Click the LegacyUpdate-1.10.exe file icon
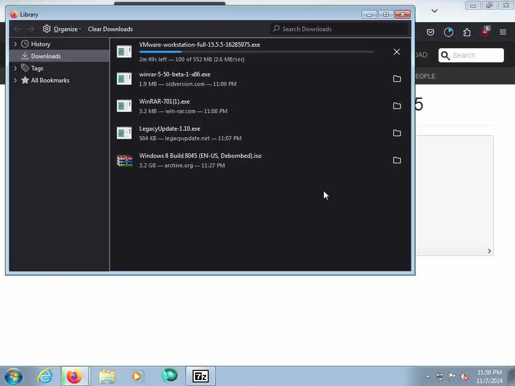The height and width of the screenshot is (386, 515). (x=124, y=133)
